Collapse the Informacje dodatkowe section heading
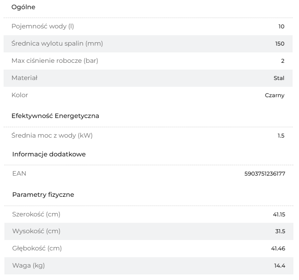299x280 pixels. pos(49,154)
